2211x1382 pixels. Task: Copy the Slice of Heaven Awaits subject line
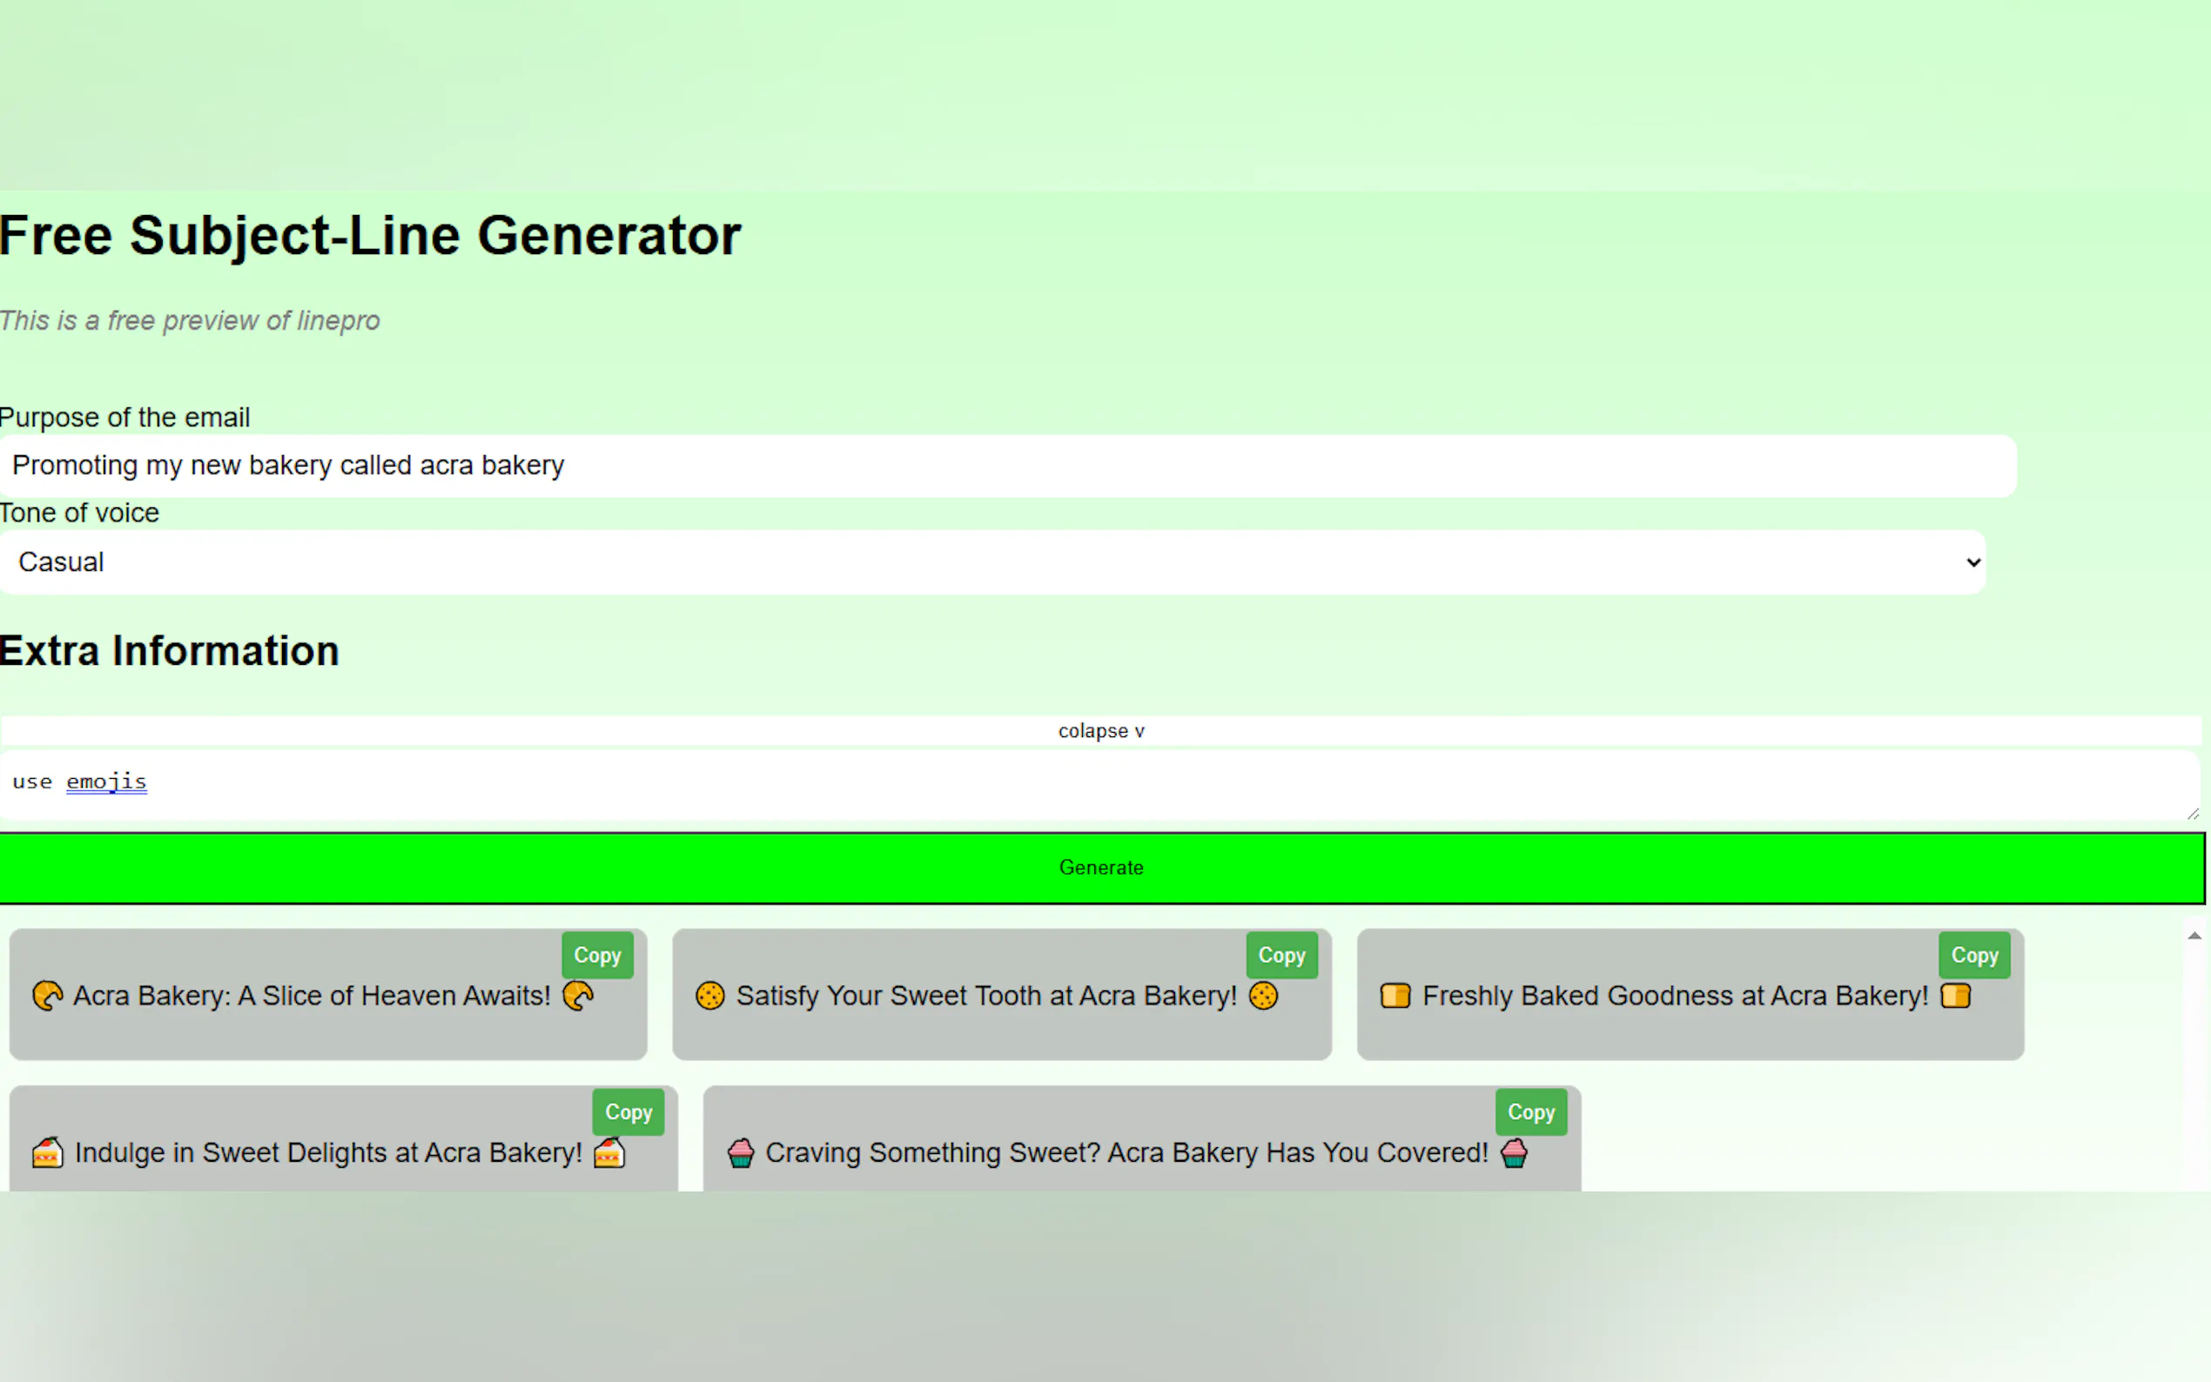pos(597,956)
